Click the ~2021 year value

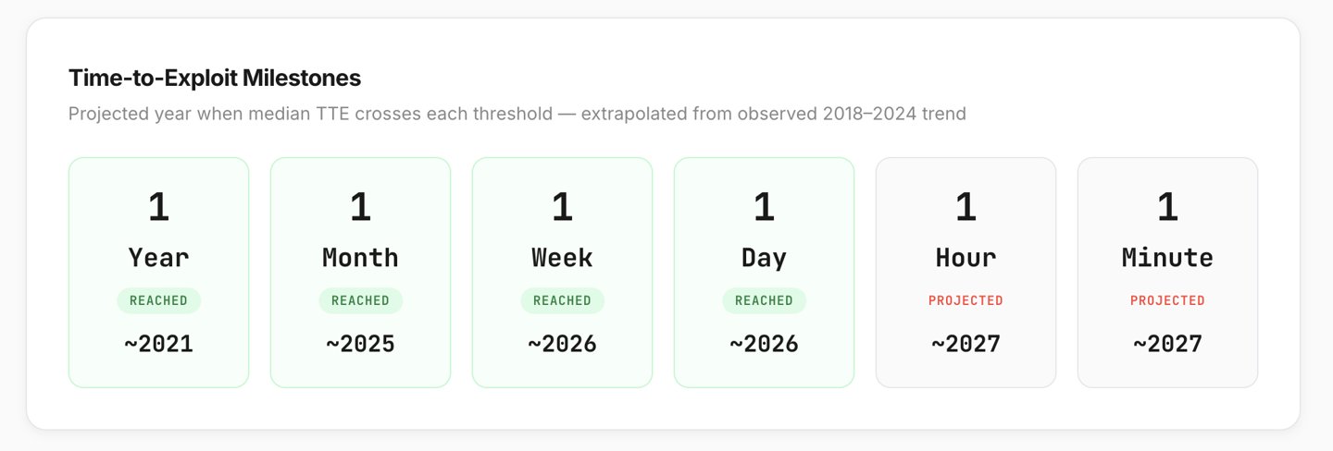point(158,345)
